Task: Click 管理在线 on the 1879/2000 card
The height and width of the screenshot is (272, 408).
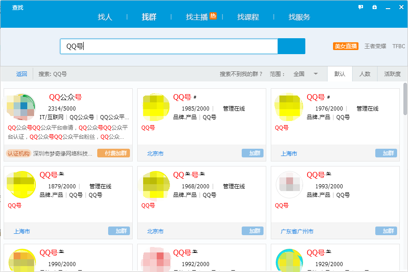Action: click(x=100, y=186)
